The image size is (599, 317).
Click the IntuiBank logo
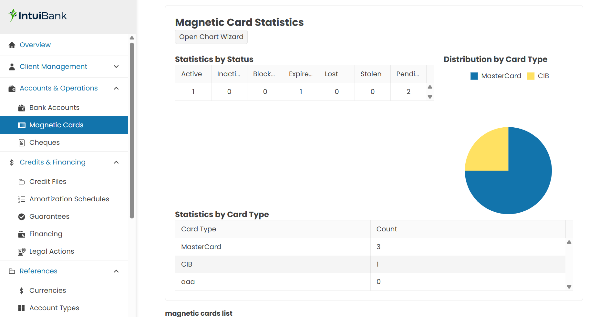pos(38,16)
